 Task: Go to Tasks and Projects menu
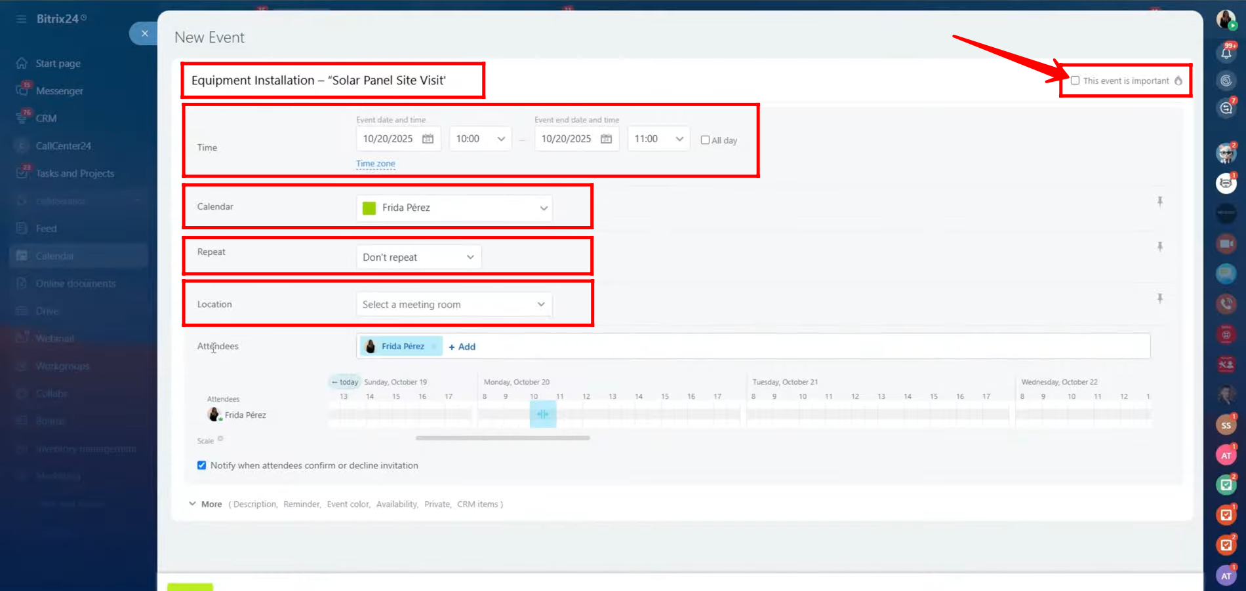click(75, 174)
